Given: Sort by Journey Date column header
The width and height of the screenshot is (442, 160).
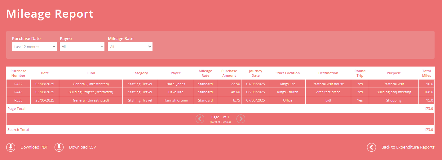Looking at the screenshot, I should (x=256, y=73).
